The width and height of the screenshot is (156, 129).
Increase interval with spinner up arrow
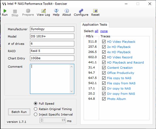click(42, 119)
